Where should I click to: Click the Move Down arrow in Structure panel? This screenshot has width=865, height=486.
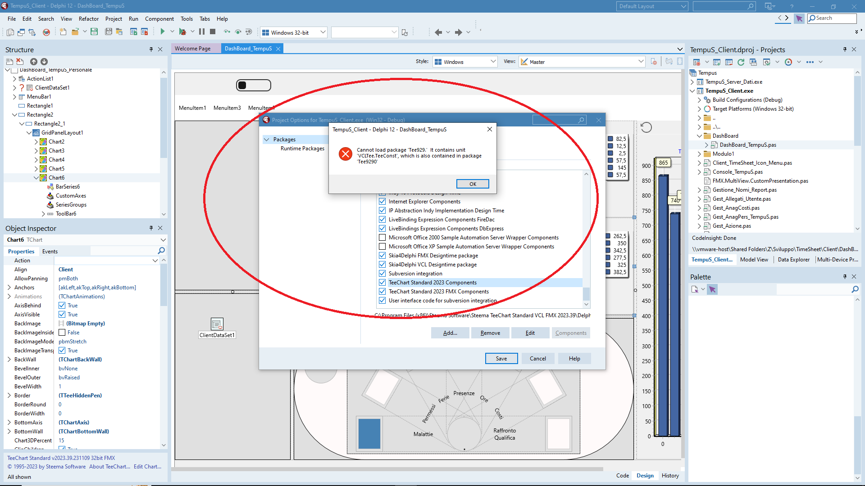pyautogui.click(x=44, y=62)
